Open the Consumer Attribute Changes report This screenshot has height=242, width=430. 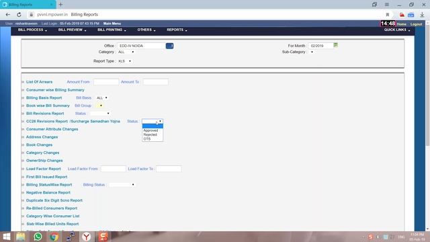point(52,129)
